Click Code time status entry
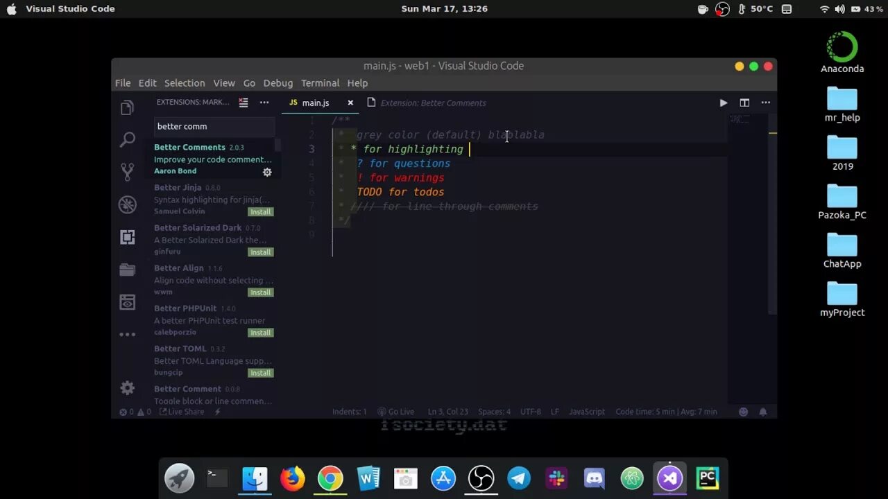 pyautogui.click(x=666, y=412)
